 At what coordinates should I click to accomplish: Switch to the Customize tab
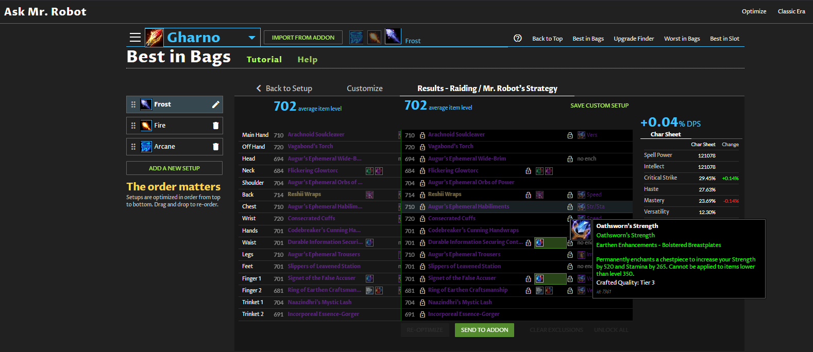365,89
